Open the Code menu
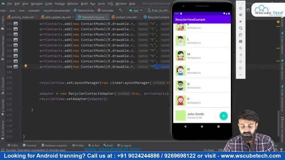285x160 pixels. [49, 4]
